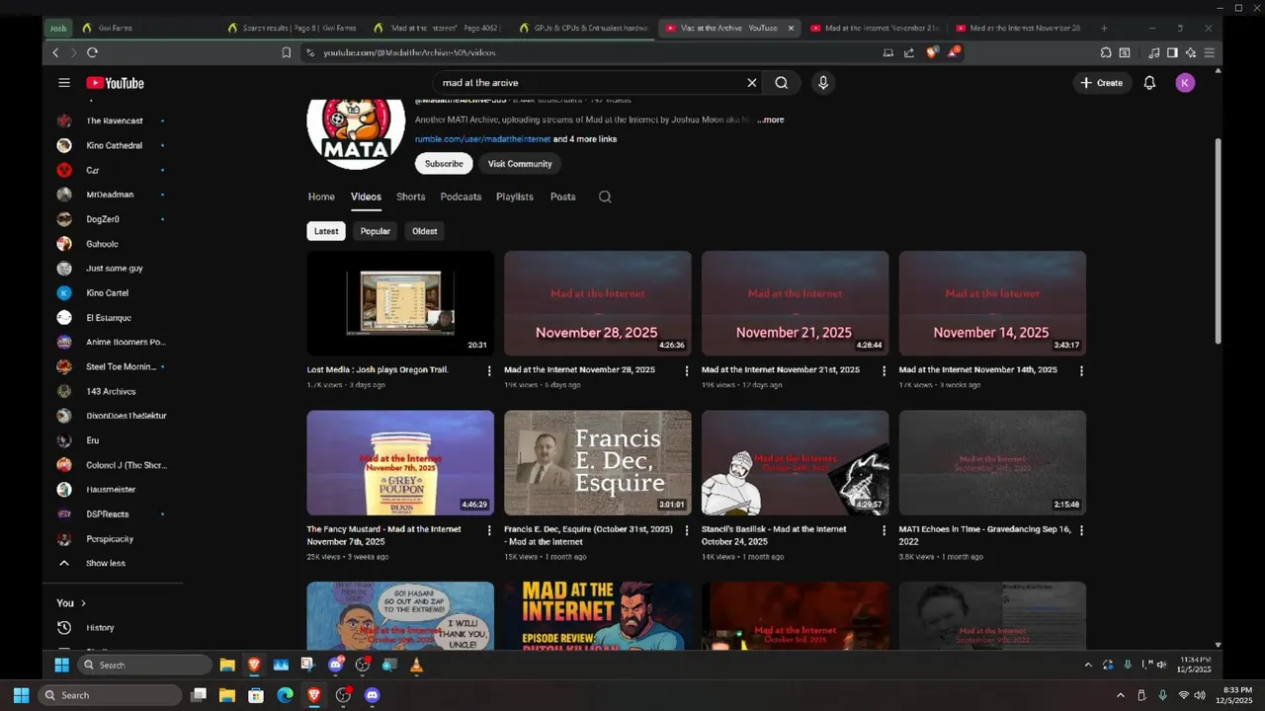
Task: Click the YouTube logo
Action: point(115,83)
